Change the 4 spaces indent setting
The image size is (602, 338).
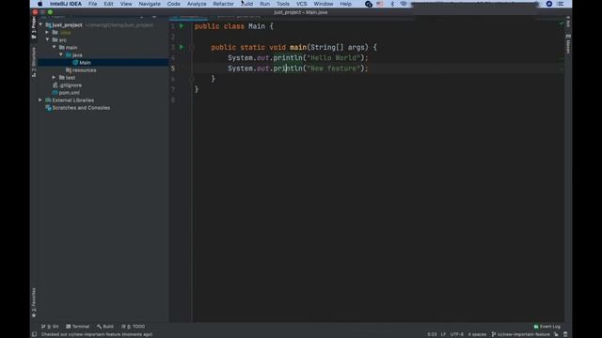click(x=477, y=334)
